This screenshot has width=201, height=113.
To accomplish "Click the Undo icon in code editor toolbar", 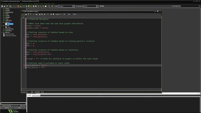I will tap(34, 14).
